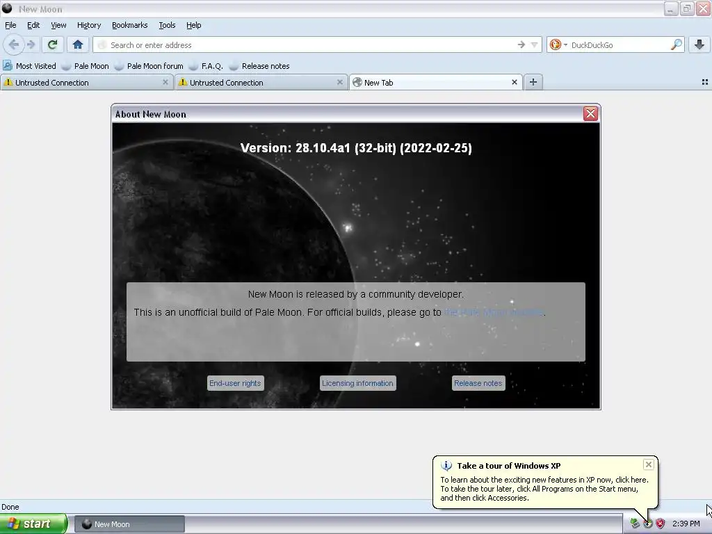Open the Help menu
Screen dimensions: 712x534
click(193, 25)
